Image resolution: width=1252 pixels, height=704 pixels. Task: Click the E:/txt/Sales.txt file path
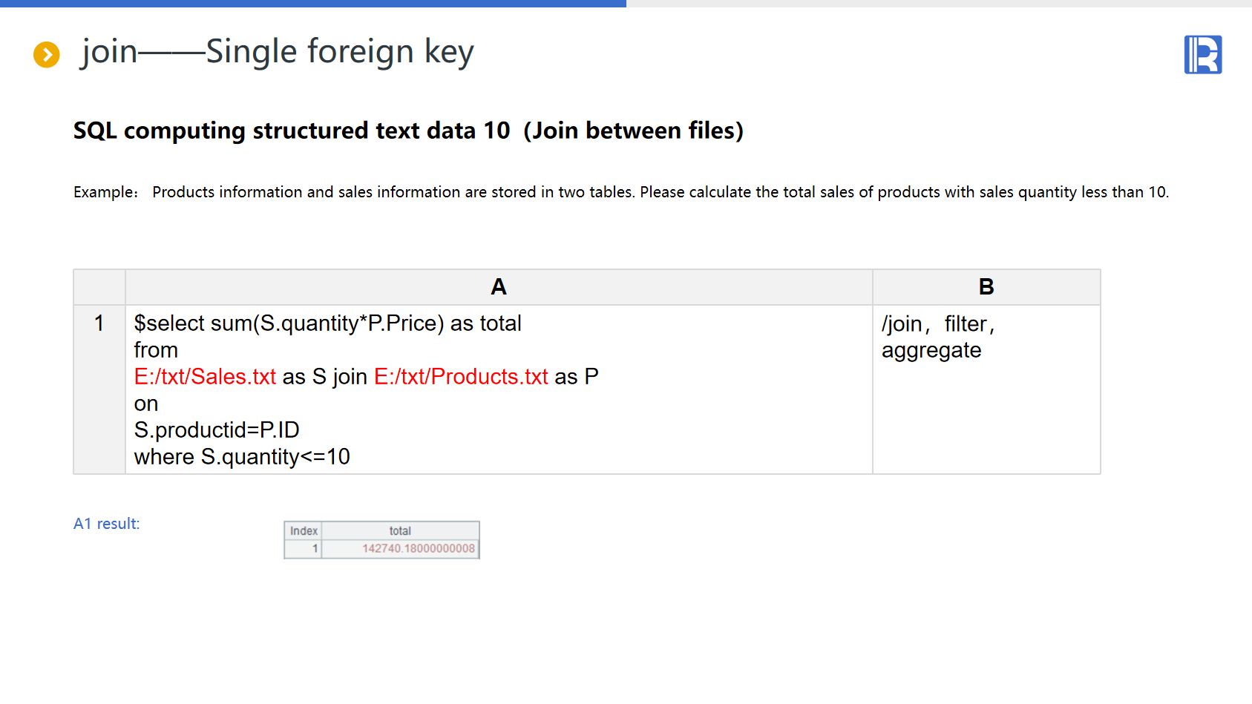tap(205, 377)
